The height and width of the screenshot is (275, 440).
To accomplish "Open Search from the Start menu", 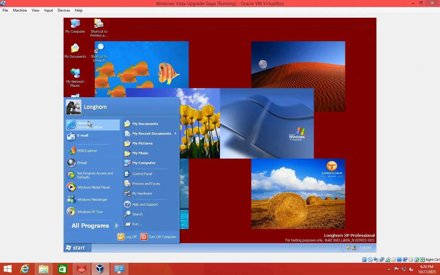I will pyautogui.click(x=151, y=214).
